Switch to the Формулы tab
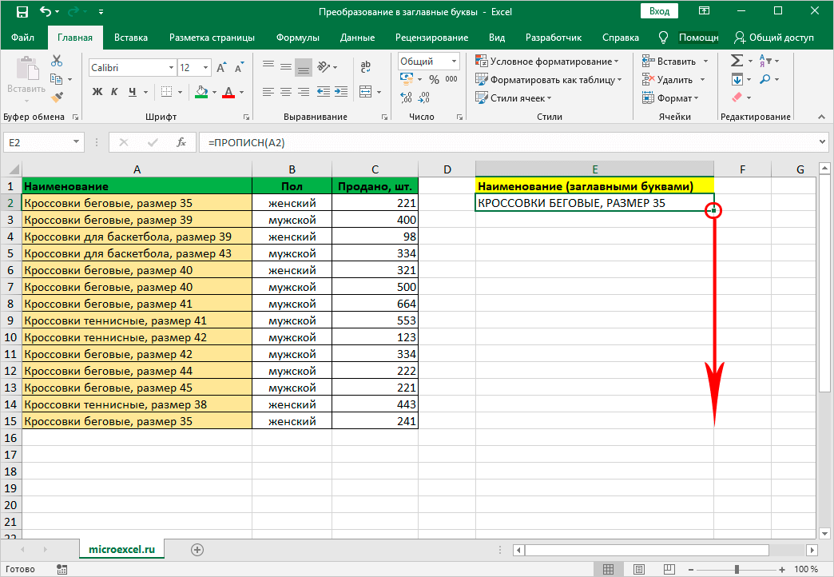Viewport: 834px width, 577px height. click(x=297, y=38)
